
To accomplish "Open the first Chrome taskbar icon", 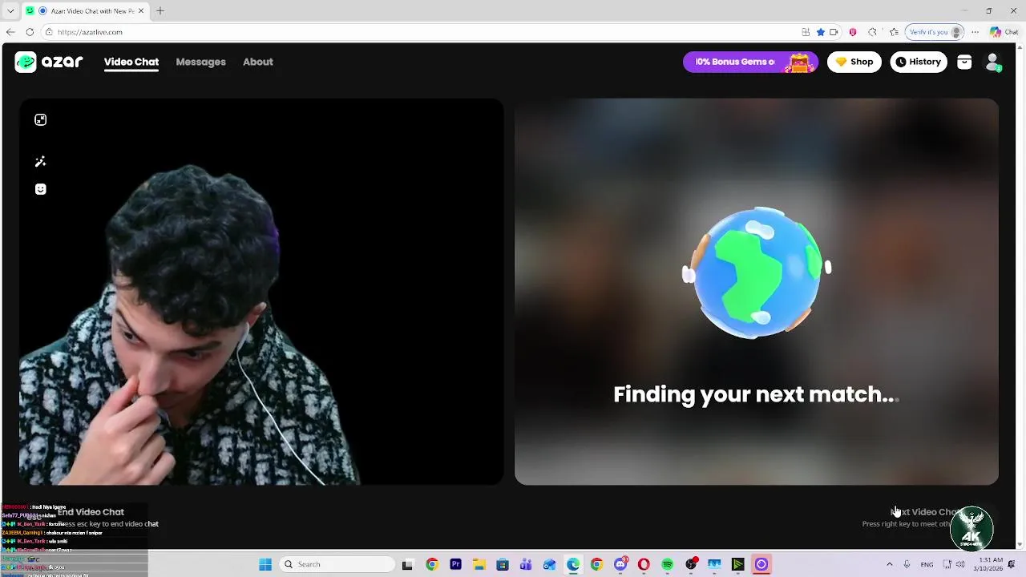I will coord(432,564).
